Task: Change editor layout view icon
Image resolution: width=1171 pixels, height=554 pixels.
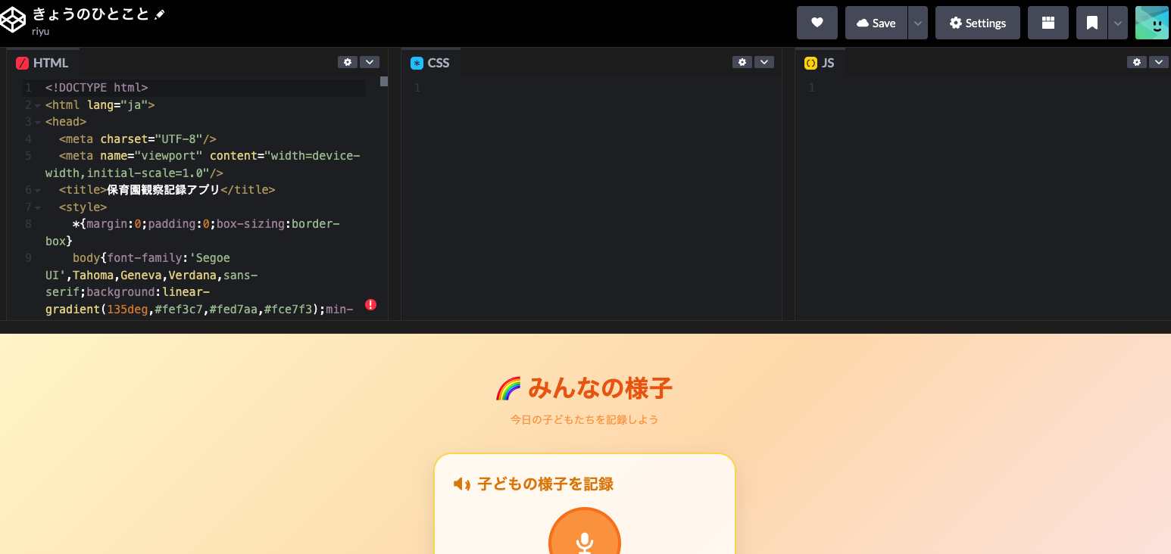Action: click(1048, 23)
